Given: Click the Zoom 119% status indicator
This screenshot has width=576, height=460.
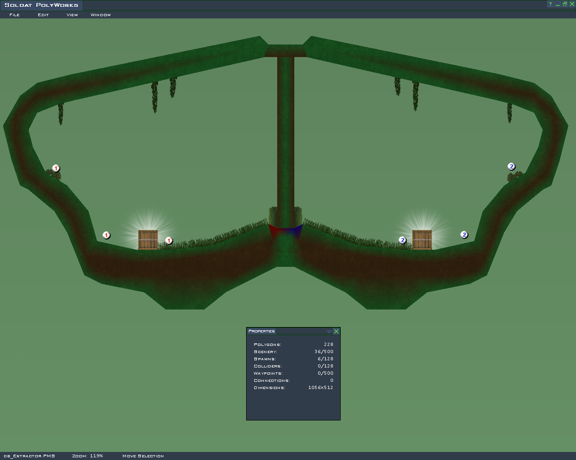Looking at the screenshot, I should click(87, 456).
